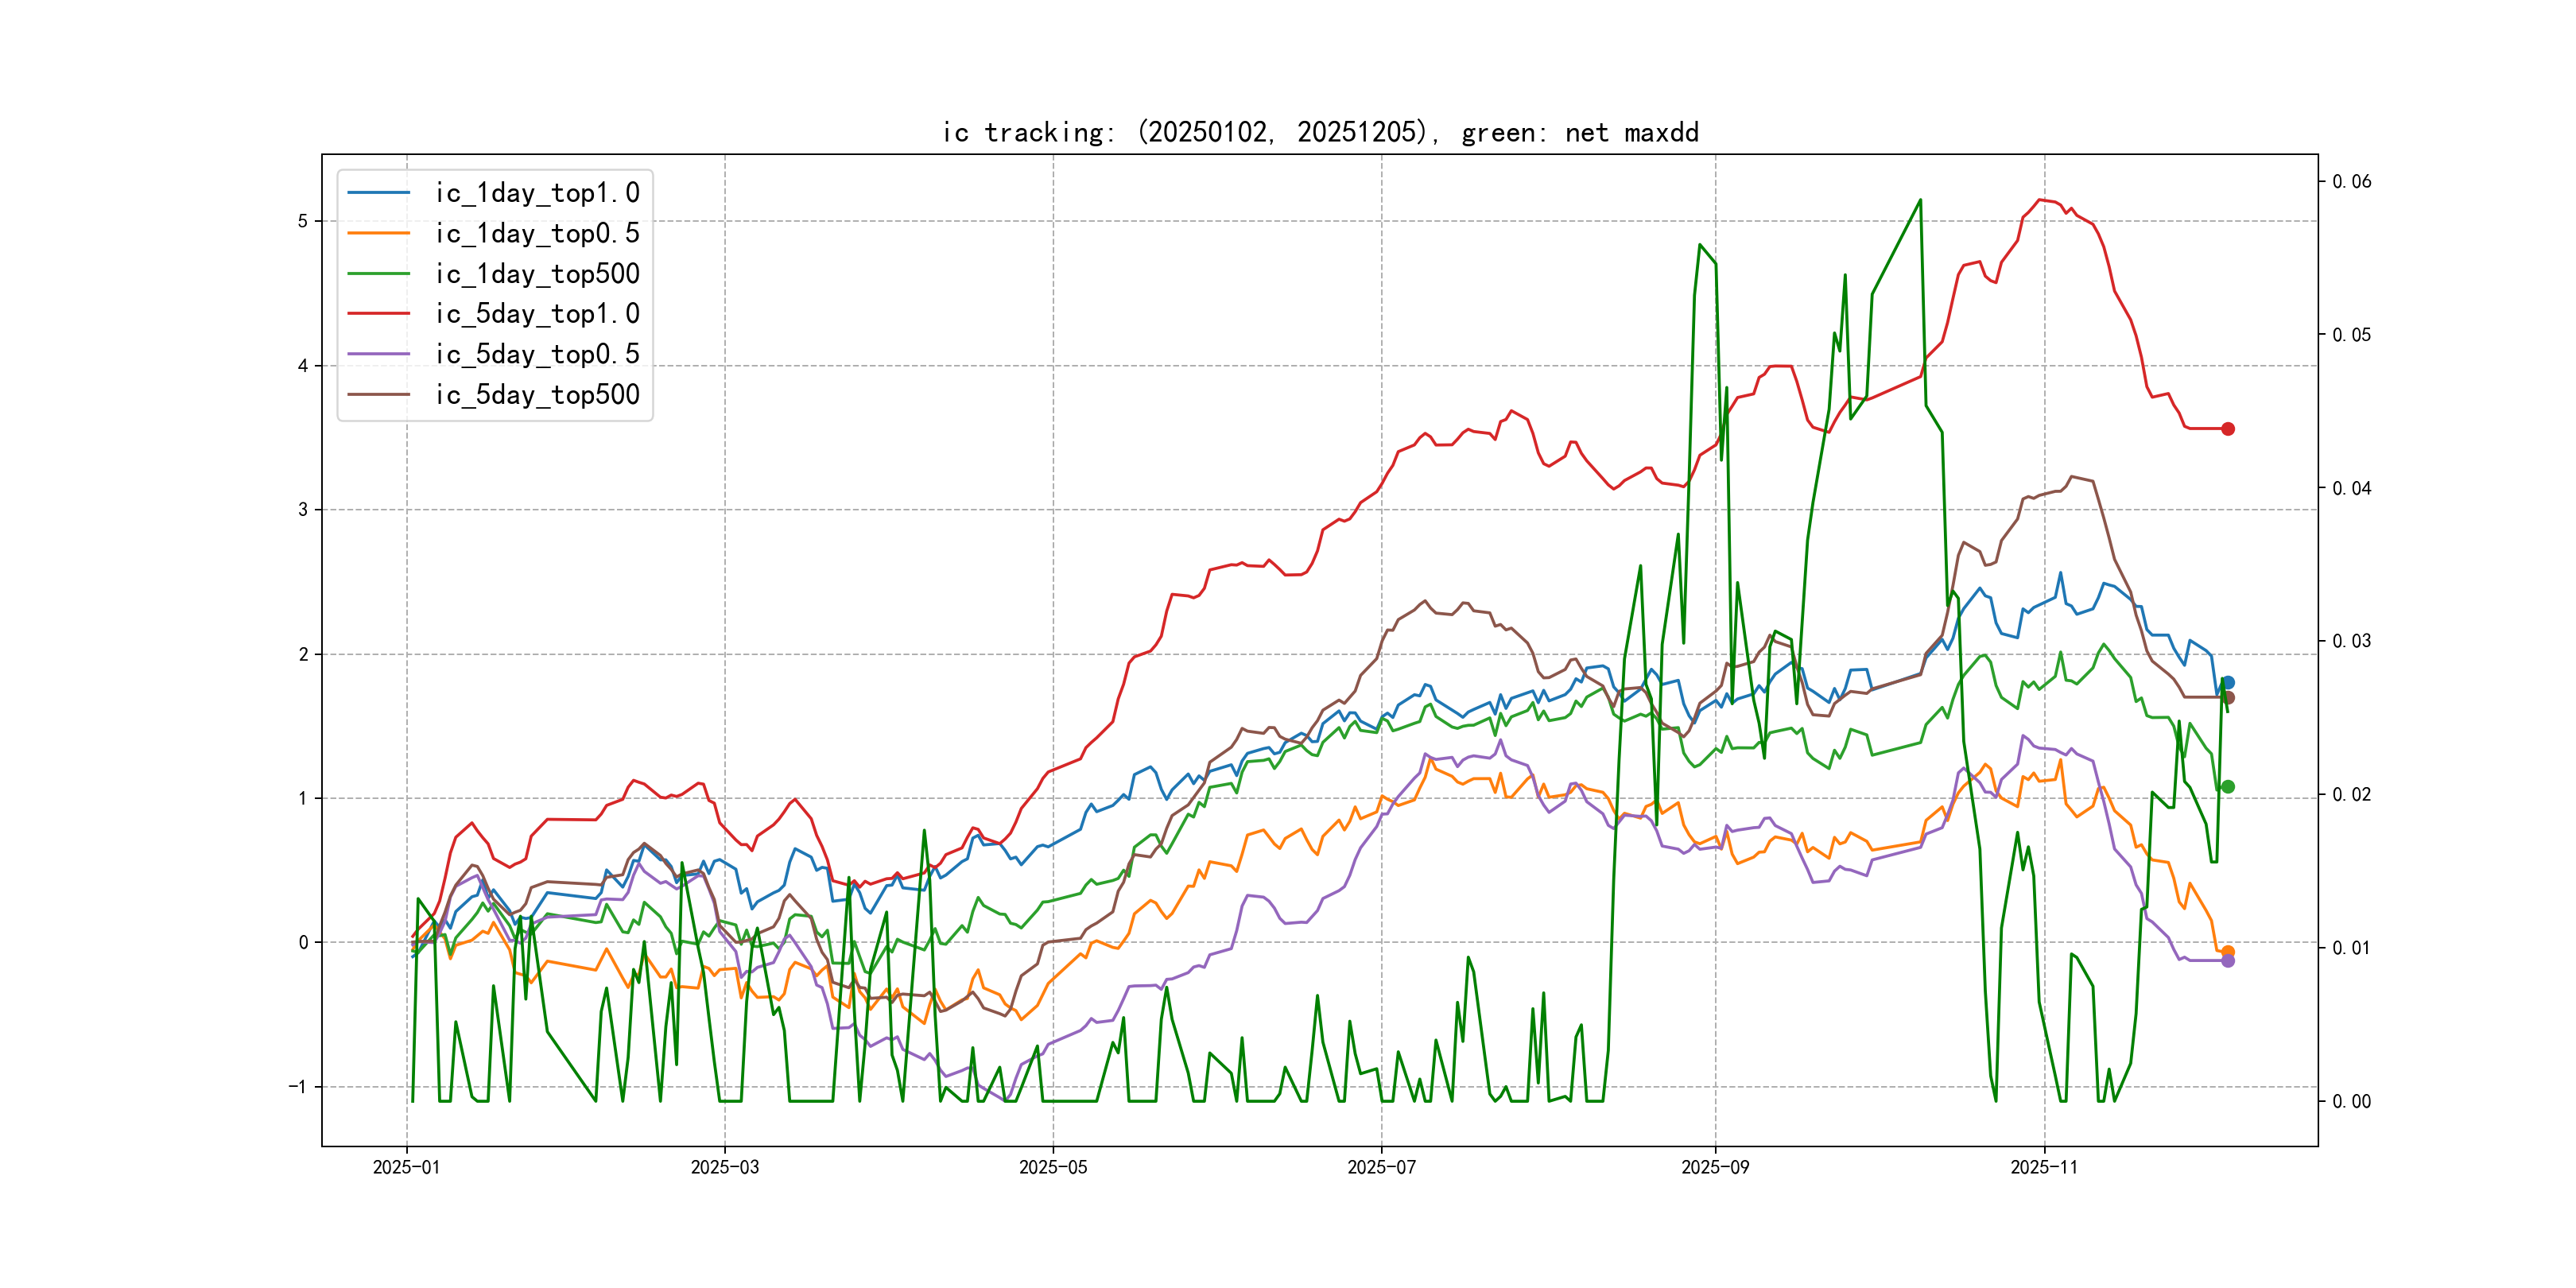
Task: Click the red end-point marker of ic_5day_top1.0
Action: [x=2227, y=429]
